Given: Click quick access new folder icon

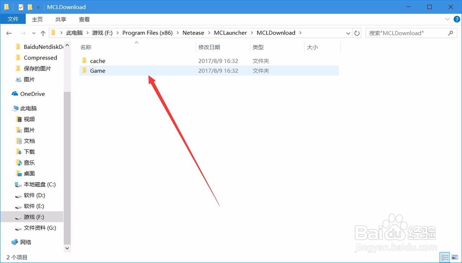Looking at the screenshot, I should click(30, 7).
